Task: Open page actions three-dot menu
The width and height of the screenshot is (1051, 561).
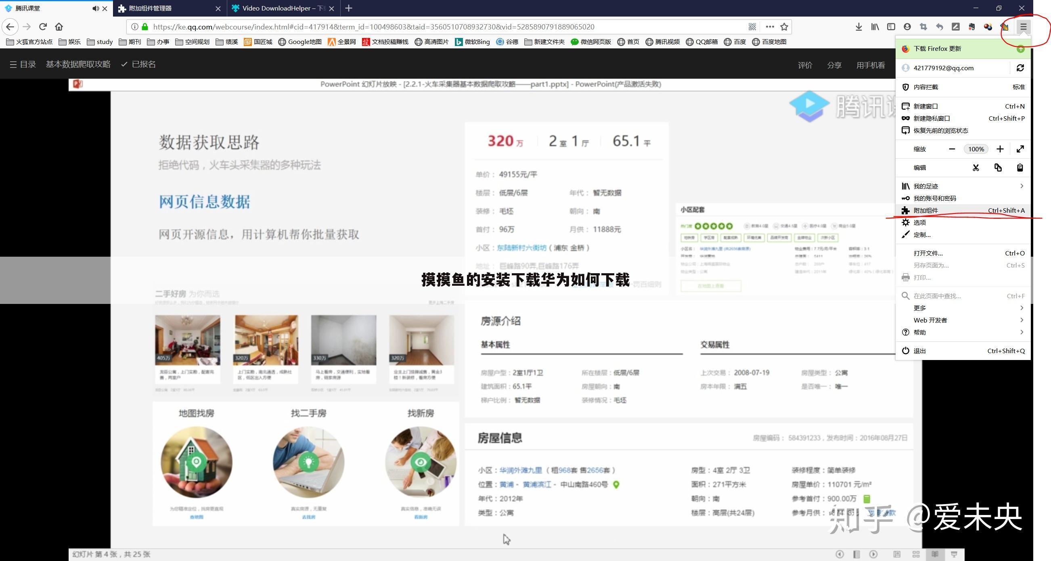Action: click(x=769, y=27)
